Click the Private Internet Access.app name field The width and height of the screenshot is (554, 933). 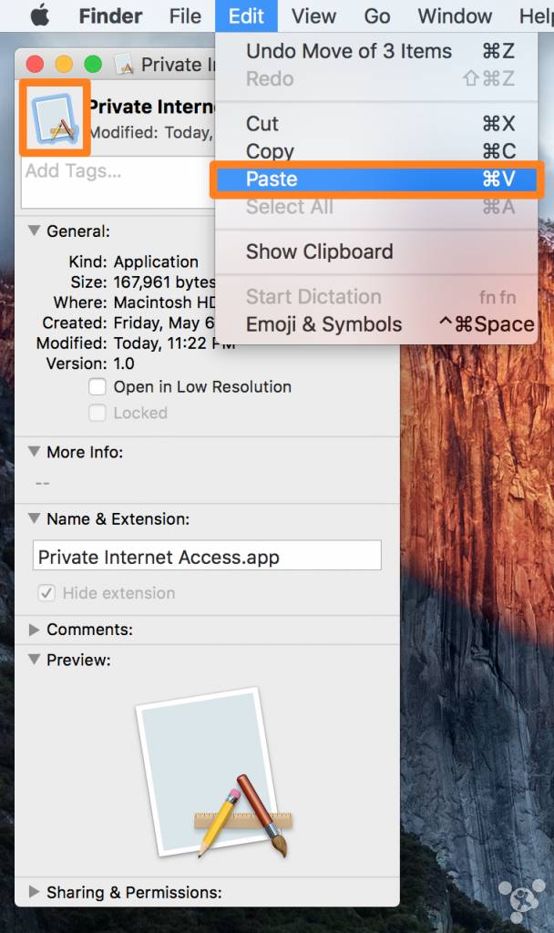(x=207, y=556)
